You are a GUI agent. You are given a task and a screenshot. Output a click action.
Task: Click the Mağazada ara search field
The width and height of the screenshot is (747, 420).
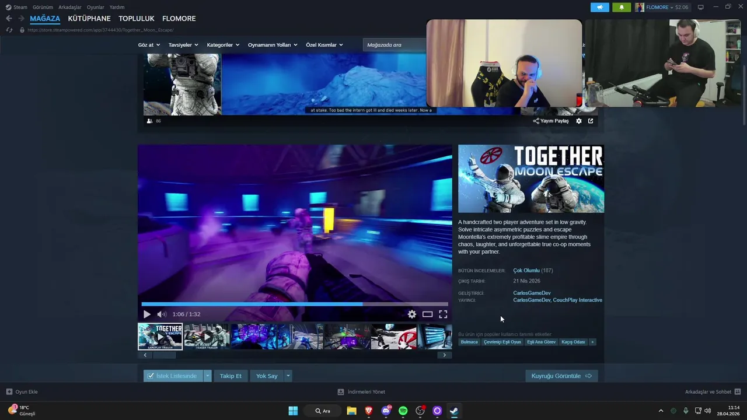(394, 45)
